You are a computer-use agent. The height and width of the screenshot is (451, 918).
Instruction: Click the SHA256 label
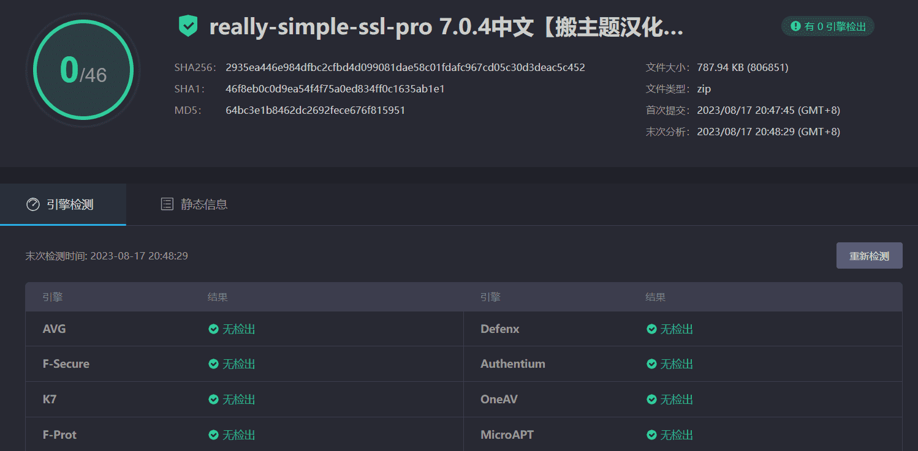coord(195,67)
